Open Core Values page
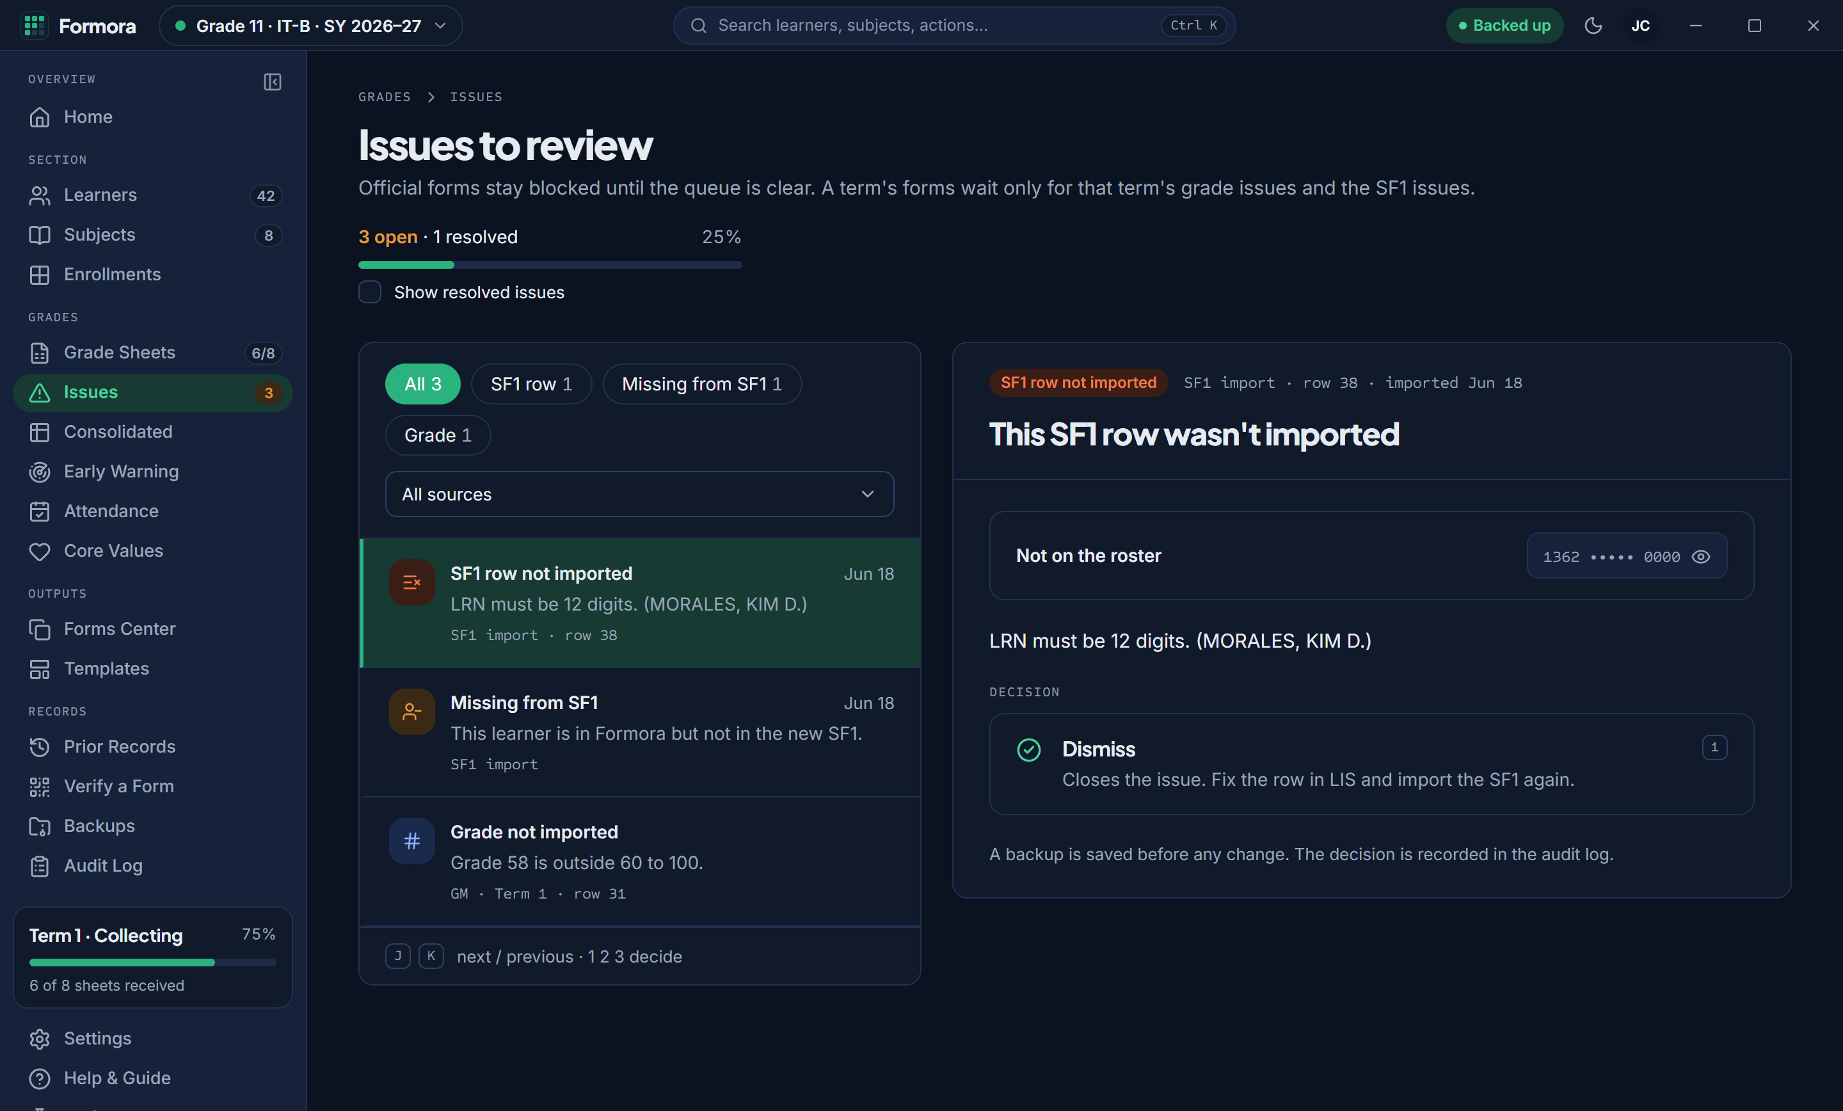This screenshot has height=1111, width=1843. coord(152,550)
